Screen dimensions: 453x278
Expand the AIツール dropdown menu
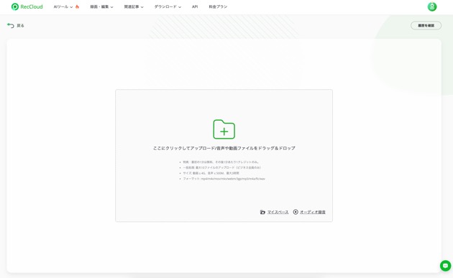(x=63, y=6)
